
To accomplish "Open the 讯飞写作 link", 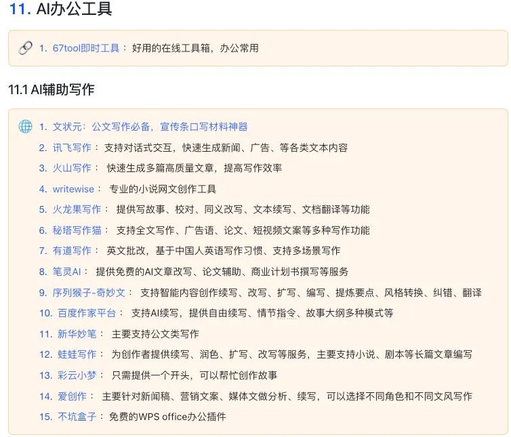I will click(72, 148).
